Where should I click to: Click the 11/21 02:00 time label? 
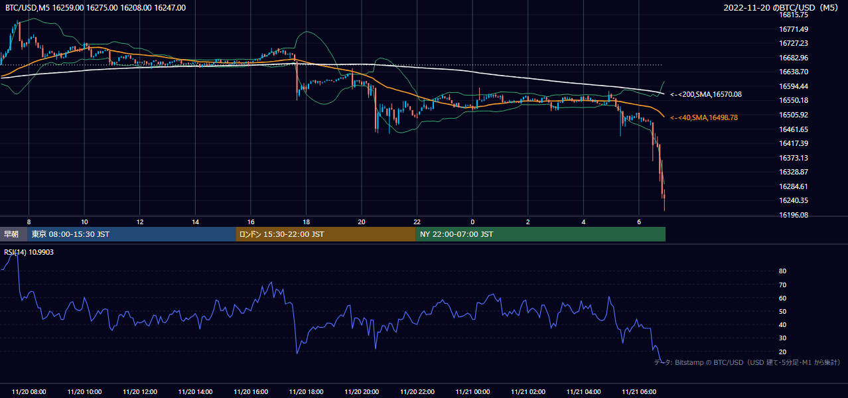click(x=528, y=392)
